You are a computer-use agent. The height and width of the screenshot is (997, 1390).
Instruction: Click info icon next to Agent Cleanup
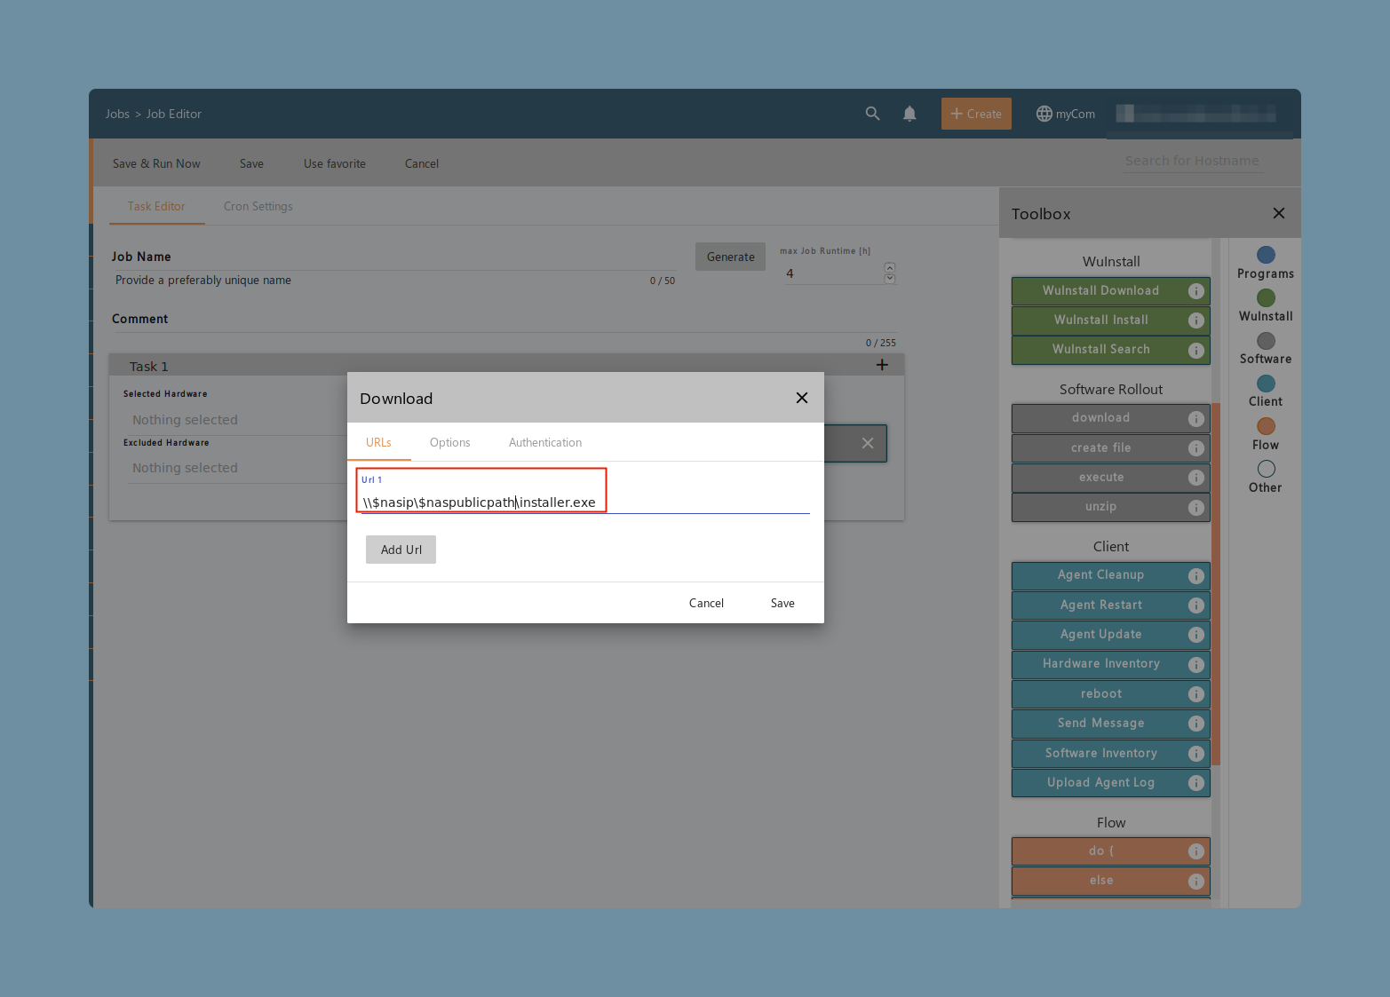click(1195, 575)
